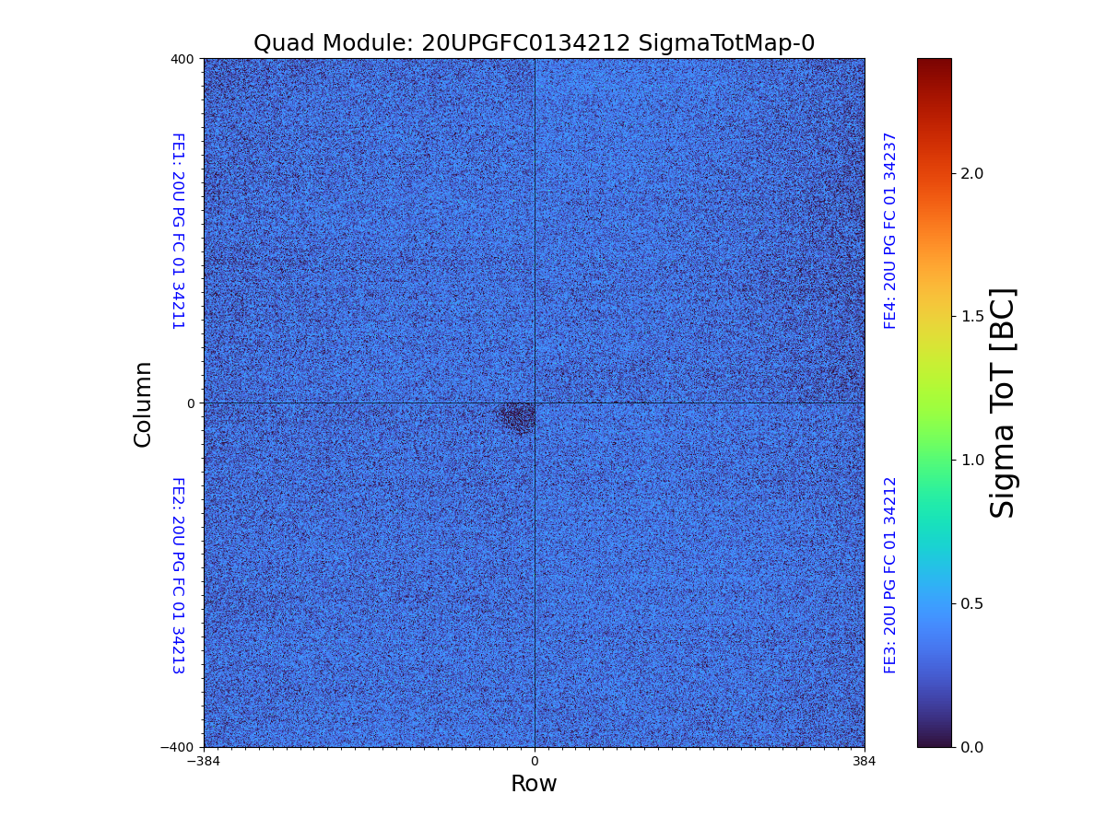Click the "Column" y-axis label
1106x829 pixels.
pos(143,403)
